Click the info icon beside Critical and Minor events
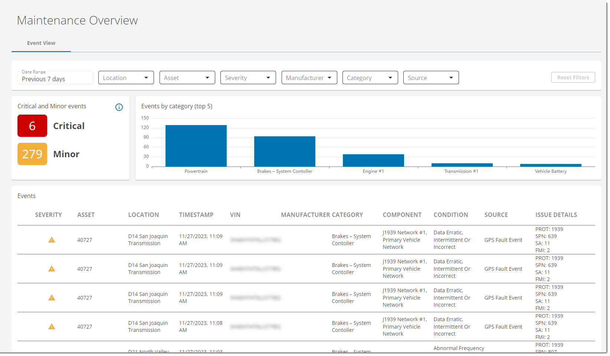The image size is (610, 356). click(x=119, y=107)
